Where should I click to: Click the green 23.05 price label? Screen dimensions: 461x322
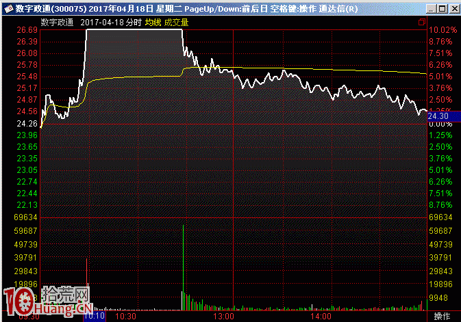click(27, 170)
